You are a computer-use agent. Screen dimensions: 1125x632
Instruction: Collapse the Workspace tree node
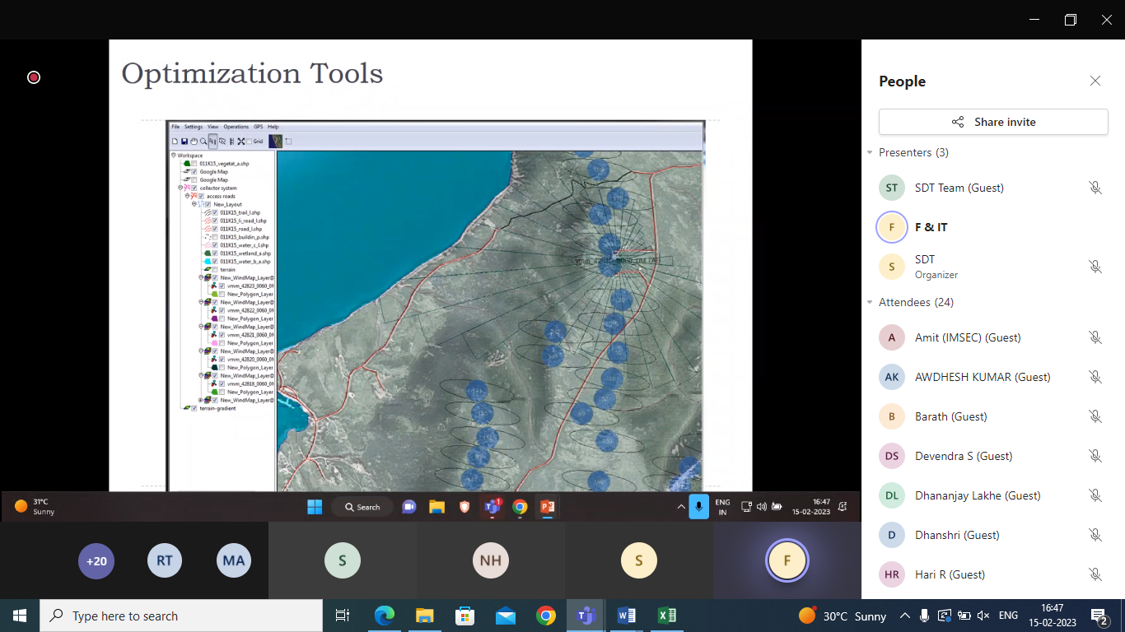coord(174,156)
